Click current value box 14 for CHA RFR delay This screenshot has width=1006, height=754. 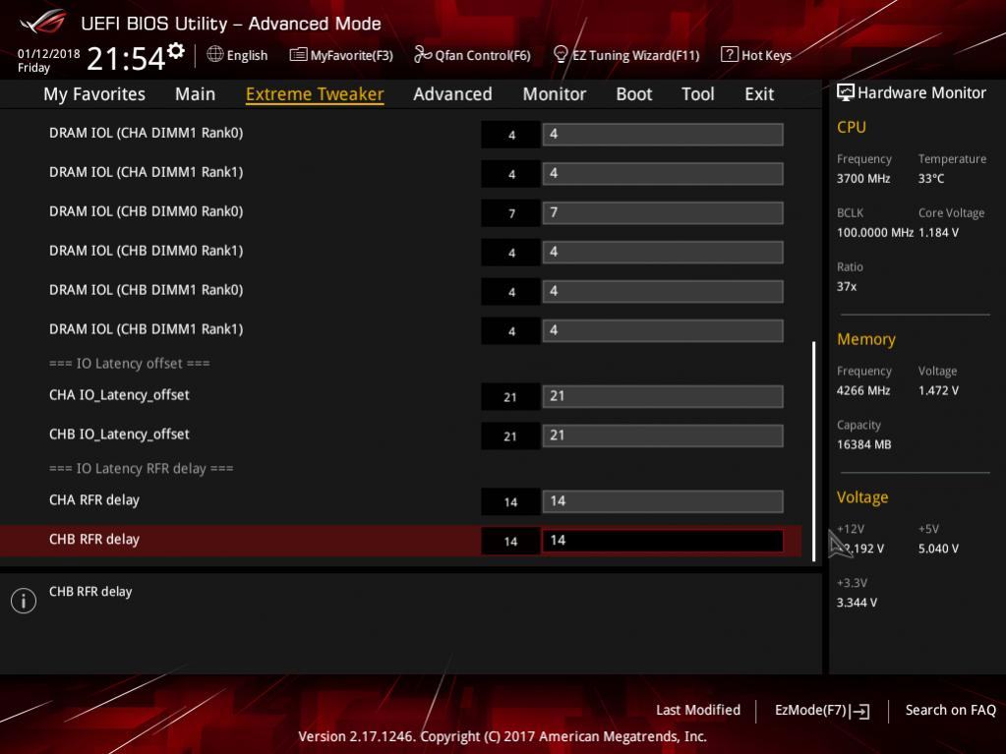point(510,502)
